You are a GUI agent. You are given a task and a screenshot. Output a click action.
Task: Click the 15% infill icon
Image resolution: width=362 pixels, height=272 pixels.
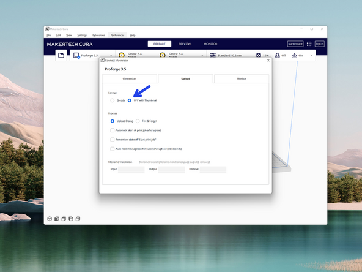pyautogui.click(x=259, y=55)
